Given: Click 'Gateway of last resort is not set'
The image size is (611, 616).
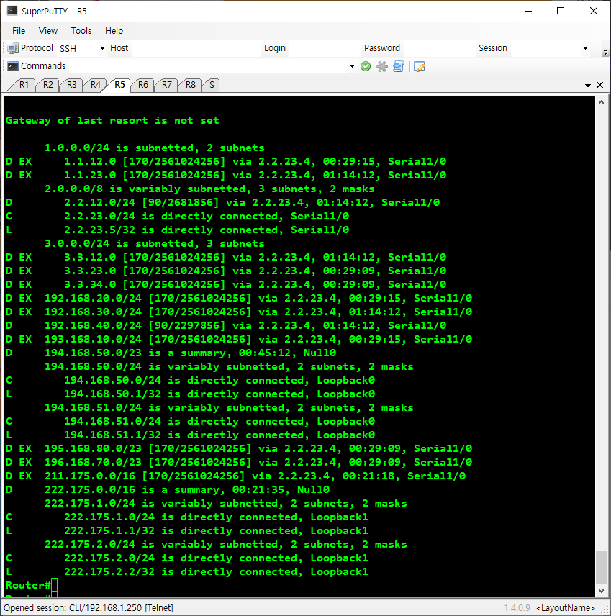Looking at the screenshot, I should pyautogui.click(x=112, y=121).
